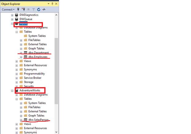
Task: Select the Programmability folder
Action: pyautogui.click(x=34, y=74)
